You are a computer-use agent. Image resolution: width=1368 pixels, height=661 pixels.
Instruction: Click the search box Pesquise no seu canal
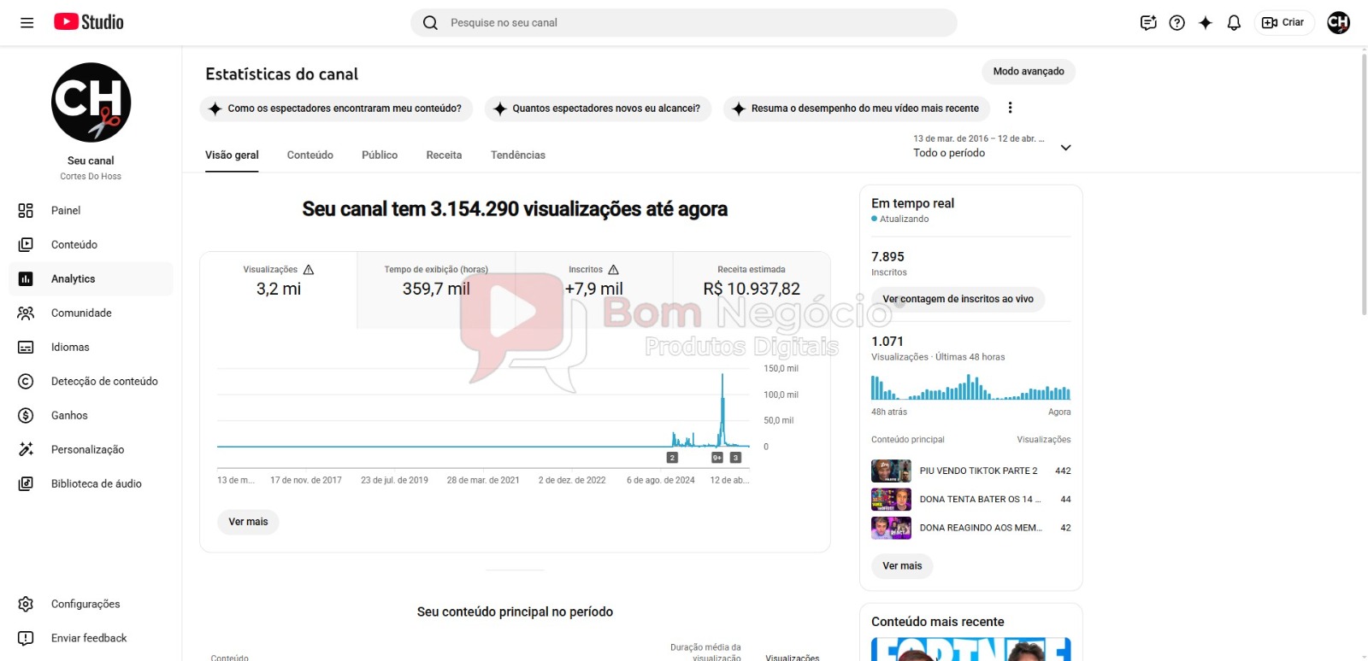(x=684, y=23)
